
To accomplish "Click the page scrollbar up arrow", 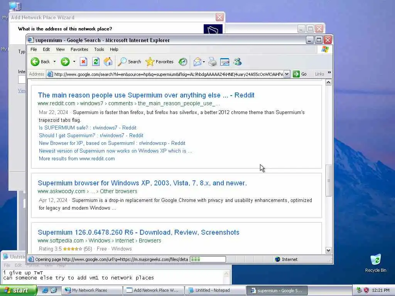I will 329,82.
